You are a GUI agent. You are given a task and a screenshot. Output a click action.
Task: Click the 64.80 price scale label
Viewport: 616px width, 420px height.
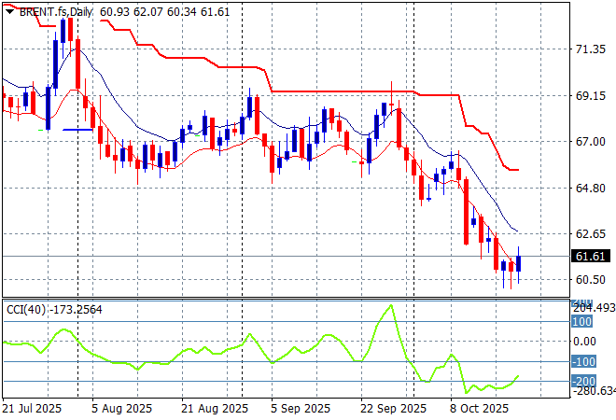click(590, 188)
